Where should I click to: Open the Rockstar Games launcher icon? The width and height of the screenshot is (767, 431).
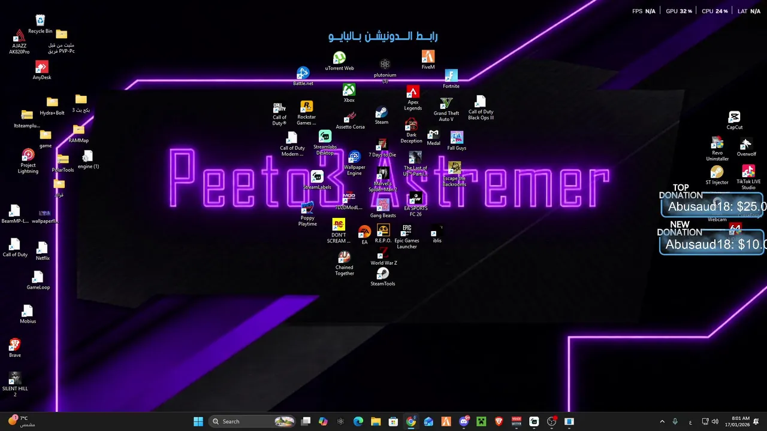coord(306,113)
